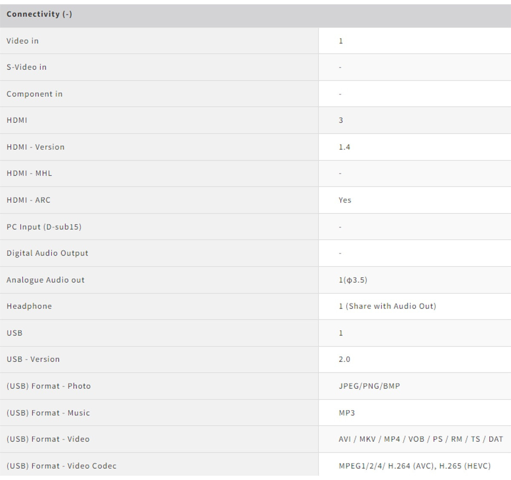Select the S-Video in label
The height and width of the screenshot is (480, 511).
point(26,67)
